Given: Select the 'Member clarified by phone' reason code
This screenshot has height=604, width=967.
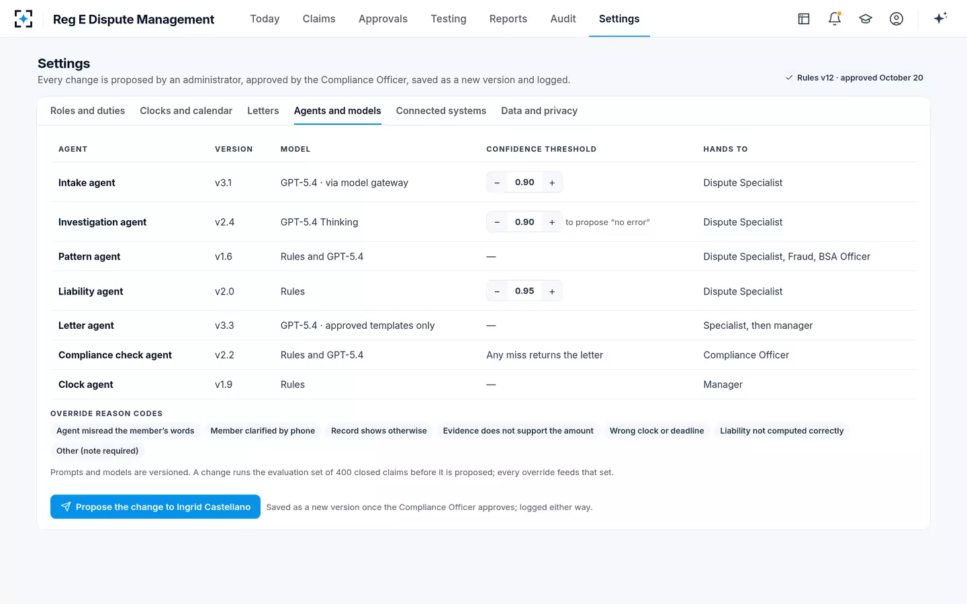Looking at the screenshot, I should [263, 431].
